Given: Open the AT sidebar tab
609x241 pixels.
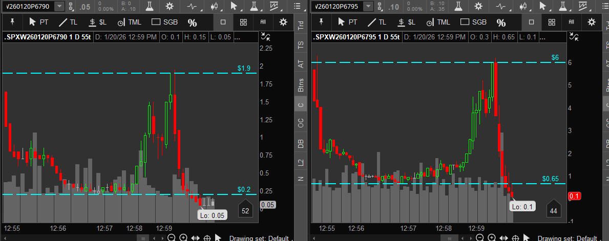Looking at the screenshot, I should tap(301, 64).
